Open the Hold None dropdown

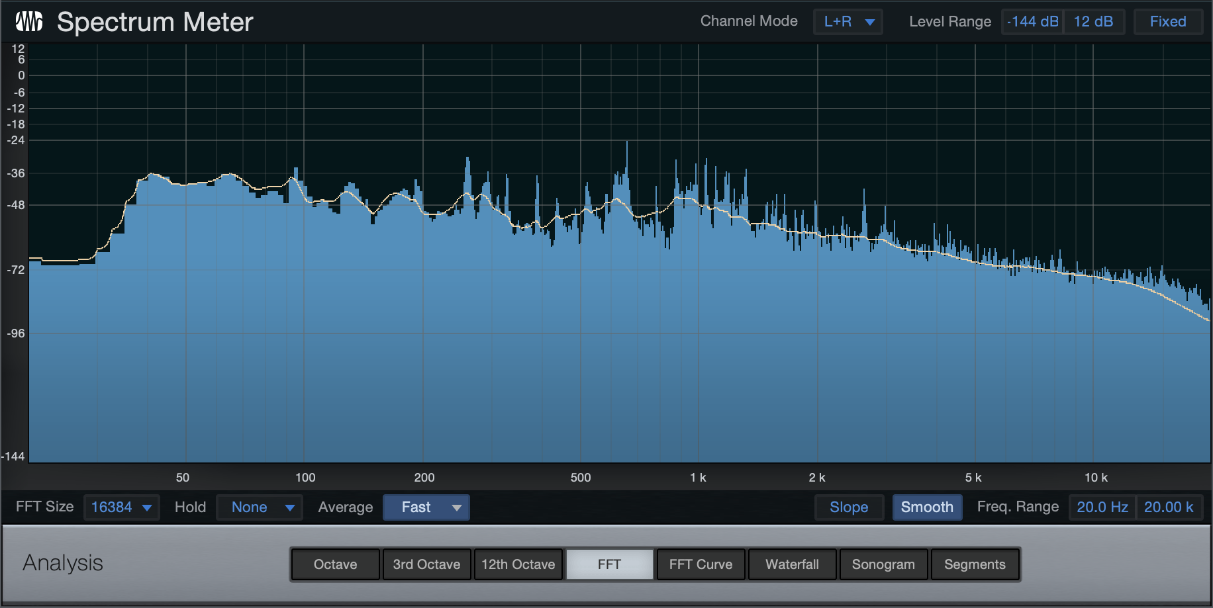tap(260, 507)
